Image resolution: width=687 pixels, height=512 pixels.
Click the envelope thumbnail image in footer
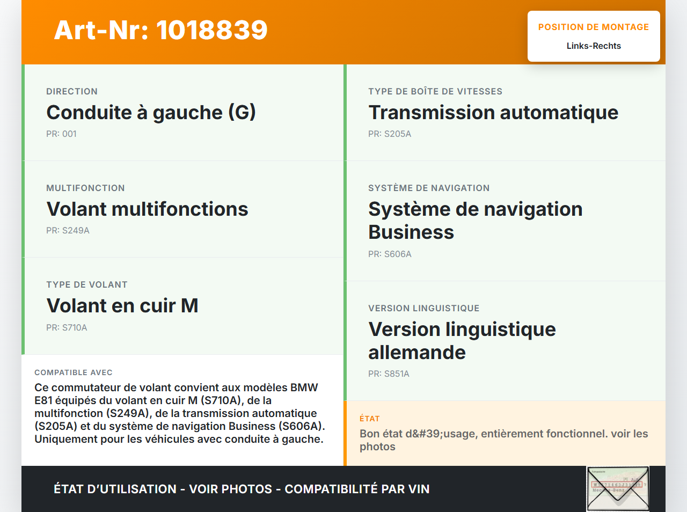tap(618, 488)
